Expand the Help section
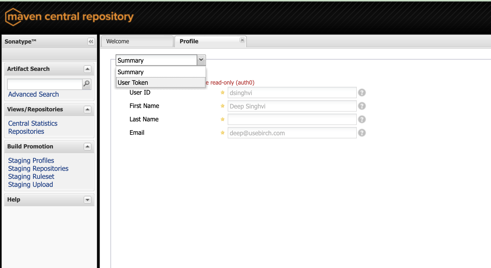The image size is (491, 268). click(x=88, y=200)
